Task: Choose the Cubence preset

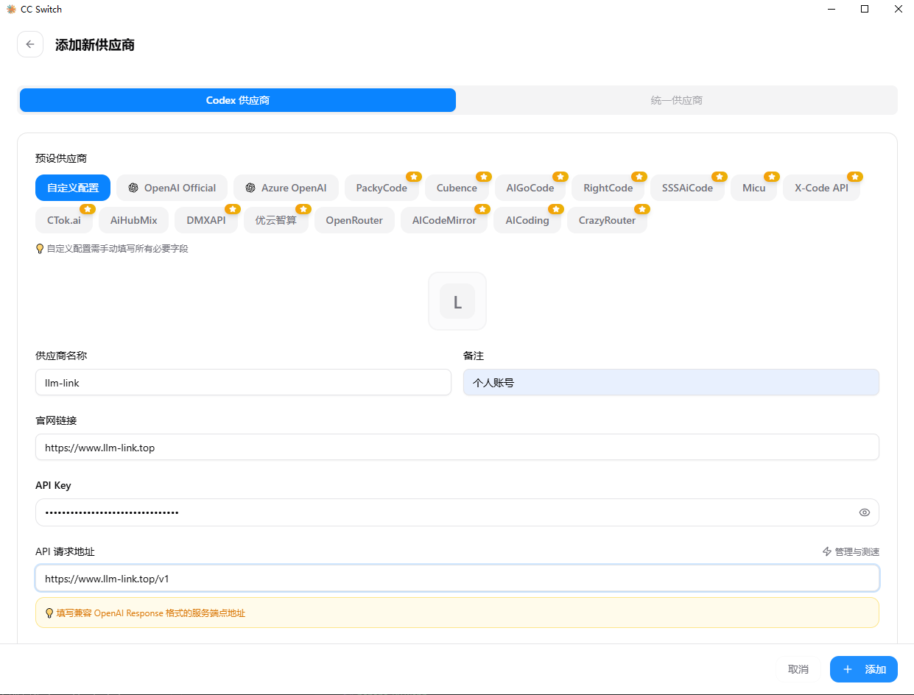Action: coord(457,188)
